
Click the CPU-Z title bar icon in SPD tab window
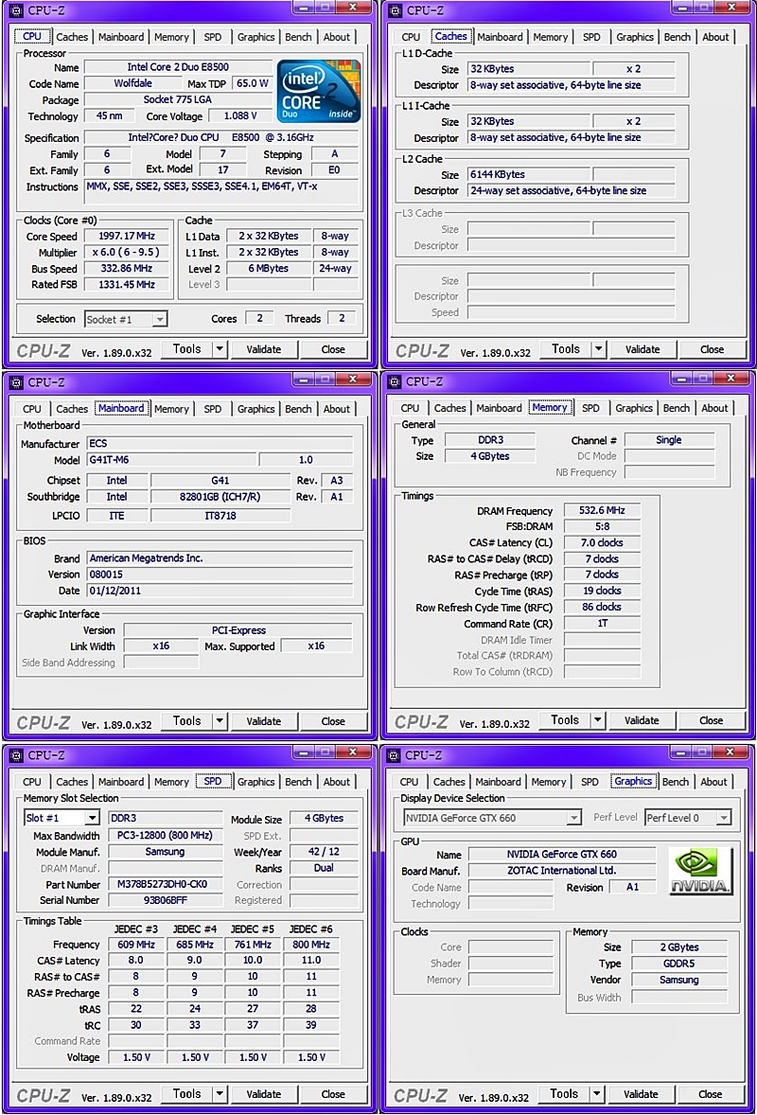tap(16, 755)
